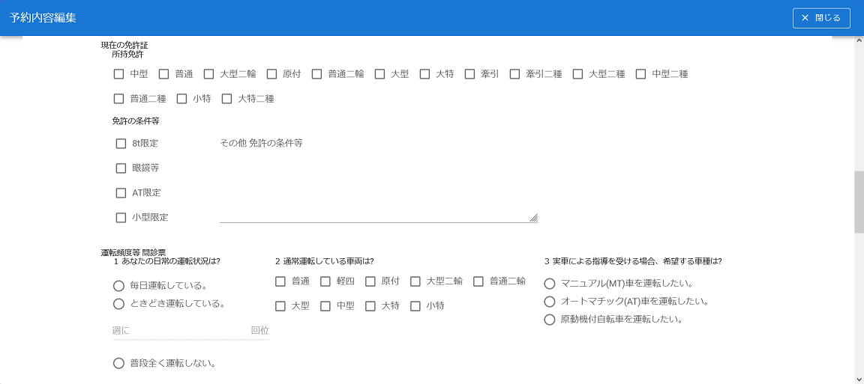Viewport: 864px width, 384px height.
Task: Check the 牽引二種 license checkbox
Action: [x=514, y=74]
